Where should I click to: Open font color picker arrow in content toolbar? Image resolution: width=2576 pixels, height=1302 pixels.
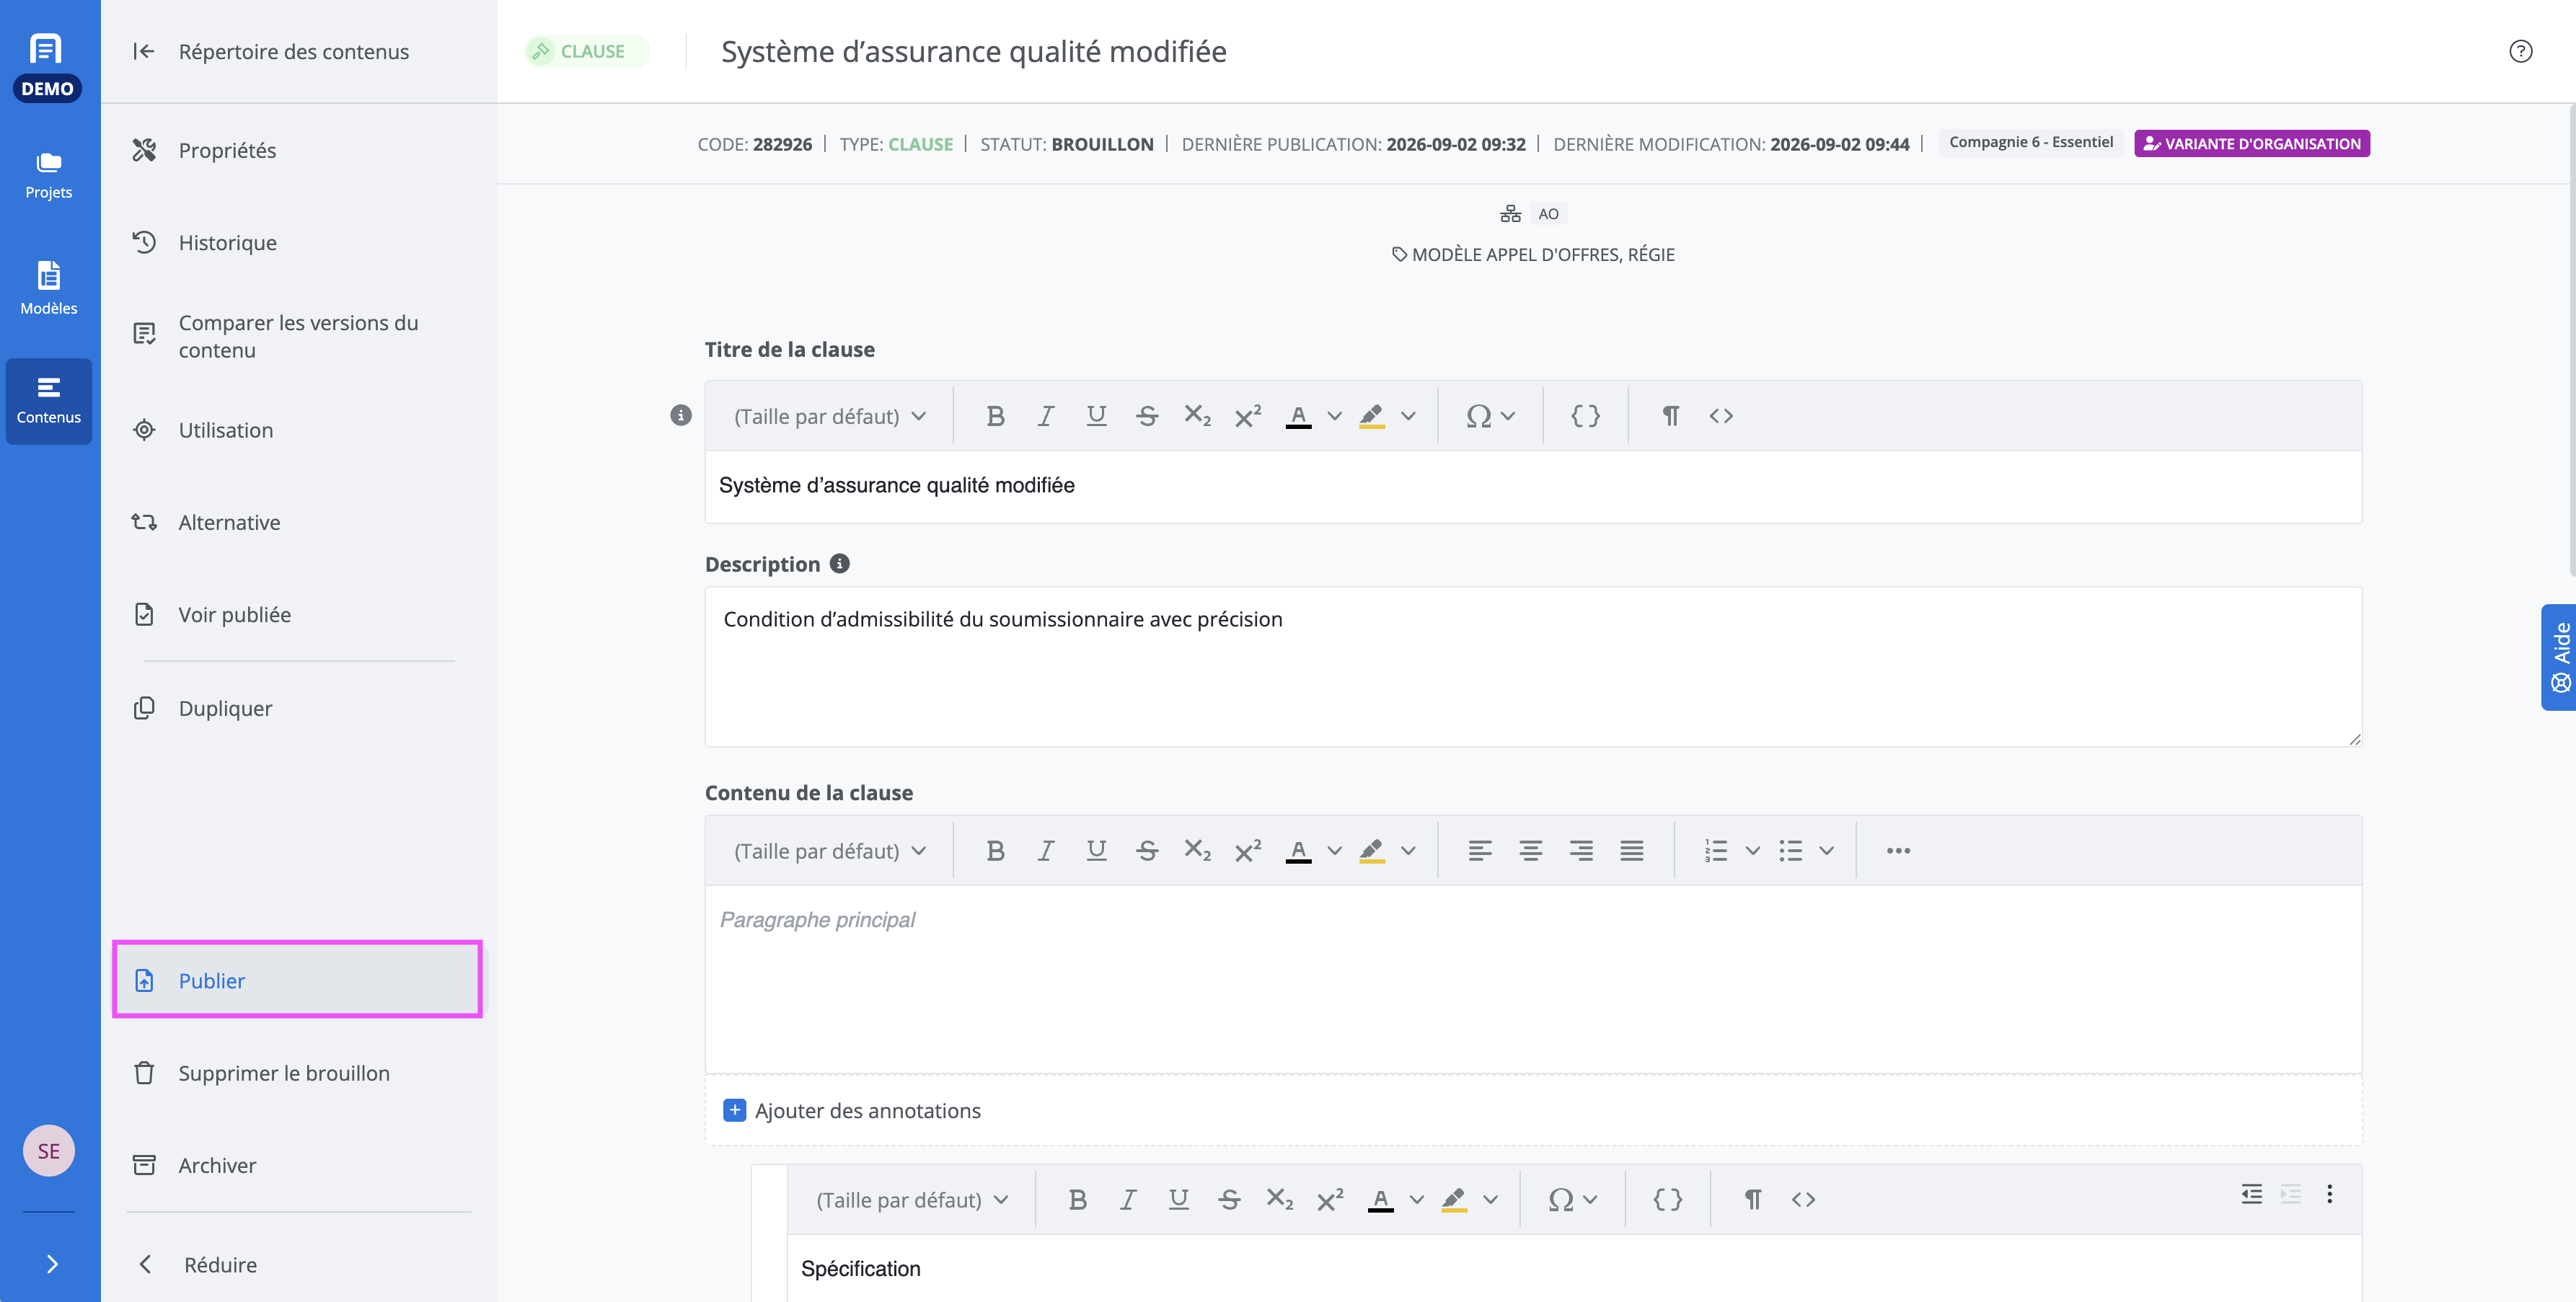(1334, 851)
